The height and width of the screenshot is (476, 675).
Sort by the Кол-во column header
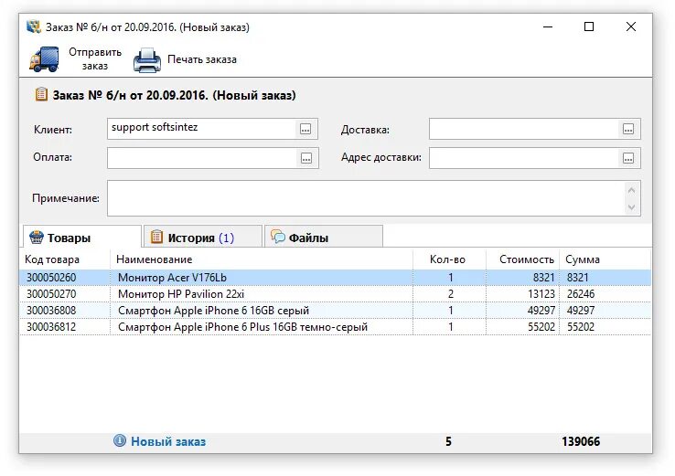pos(449,259)
